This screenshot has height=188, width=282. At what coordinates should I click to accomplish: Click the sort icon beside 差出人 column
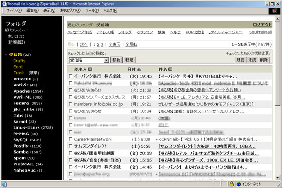(x=90, y=69)
